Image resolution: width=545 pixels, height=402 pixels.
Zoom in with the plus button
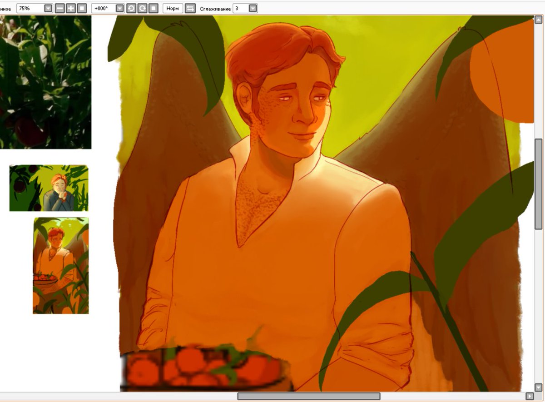pyautogui.click(x=71, y=8)
